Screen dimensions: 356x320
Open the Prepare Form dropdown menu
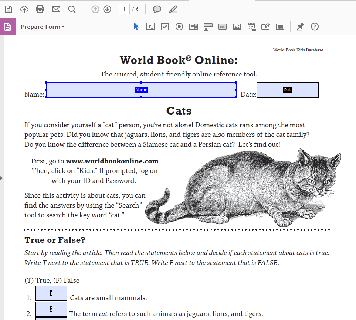[x=43, y=27]
